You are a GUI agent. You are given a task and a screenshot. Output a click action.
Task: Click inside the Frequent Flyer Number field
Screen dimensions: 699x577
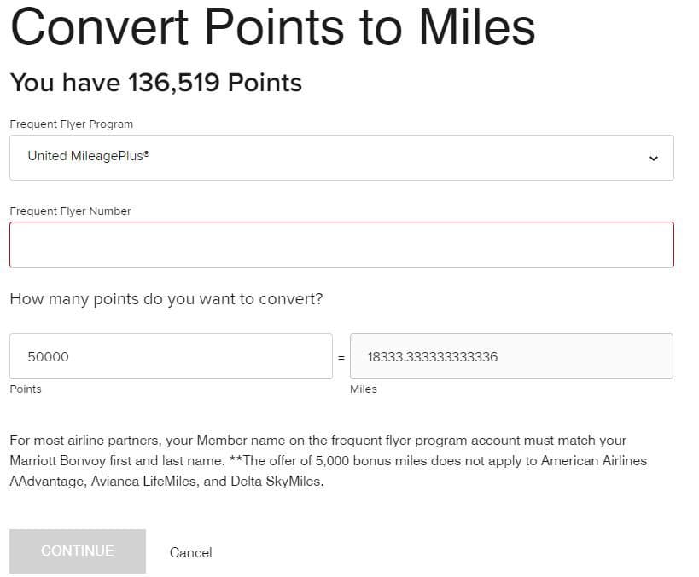[x=341, y=244]
